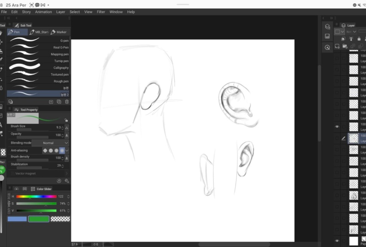366x247 pixels.
Task: Click the delete sub tool trash icon
Action: coord(67,102)
